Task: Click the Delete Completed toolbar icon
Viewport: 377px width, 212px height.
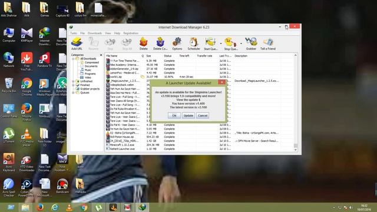Action: tap(160, 44)
